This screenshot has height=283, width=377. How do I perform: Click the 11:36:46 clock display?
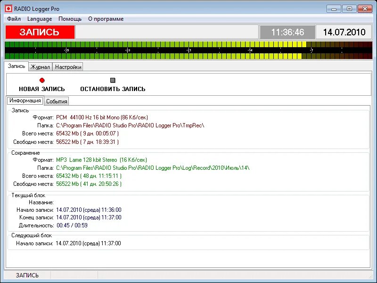click(287, 32)
